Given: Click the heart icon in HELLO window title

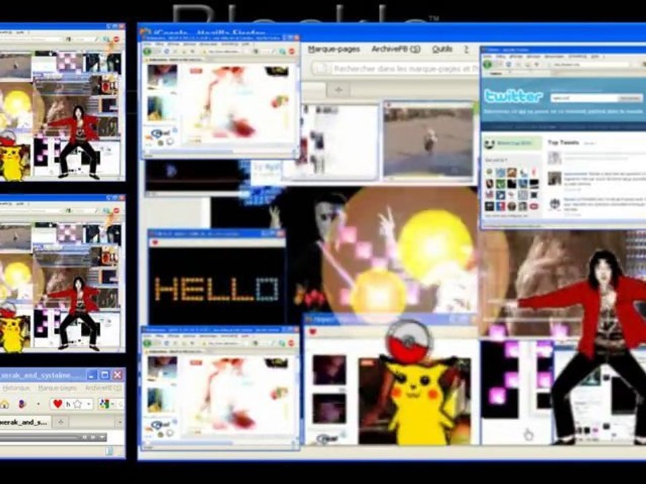Looking at the screenshot, I should [155, 243].
